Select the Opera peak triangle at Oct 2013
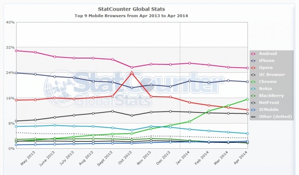 click(x=132, y=73)
